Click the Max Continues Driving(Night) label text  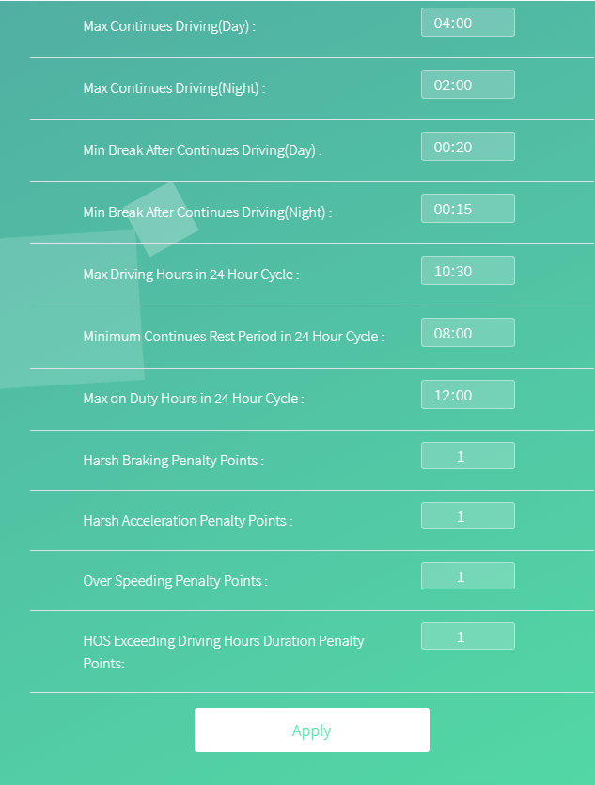point(174,88)
